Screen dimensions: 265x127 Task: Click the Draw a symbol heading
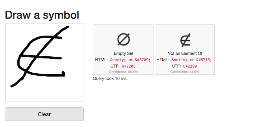(x=42, y=15)
